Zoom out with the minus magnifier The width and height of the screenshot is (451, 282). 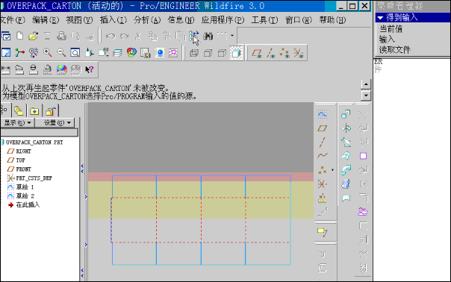click(61, 53)
